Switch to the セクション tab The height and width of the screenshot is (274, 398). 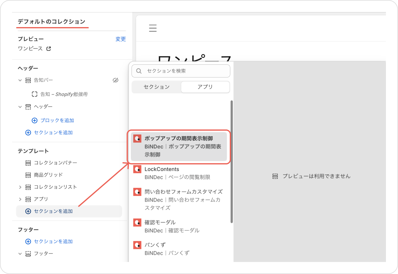(x=156, y=87)
